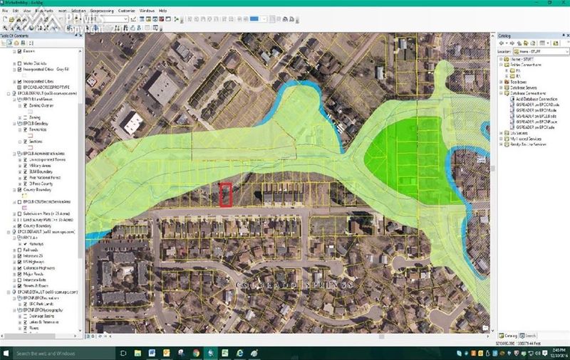Select the Zoom Out tool
This screenshot has width=570, height=360.
11,28
